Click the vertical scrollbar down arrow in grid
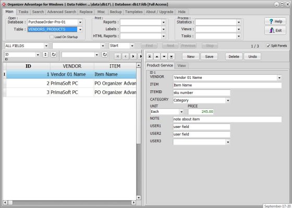Image resolution: width=292 pixels, height=208 pixels. tap(139, 198)
